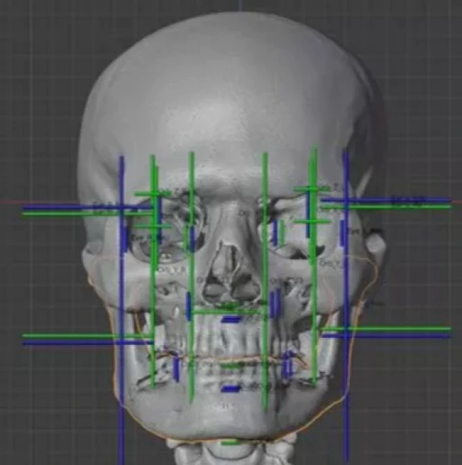The image size is (462, 465).
Task: Click the small blue marker on the chin
Action: (x=229, y=389)
